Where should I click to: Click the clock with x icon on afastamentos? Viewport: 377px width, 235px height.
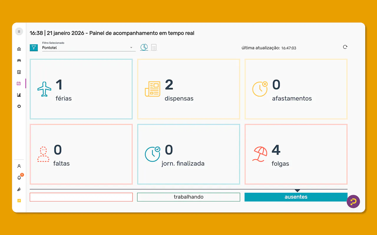point(260,89)
